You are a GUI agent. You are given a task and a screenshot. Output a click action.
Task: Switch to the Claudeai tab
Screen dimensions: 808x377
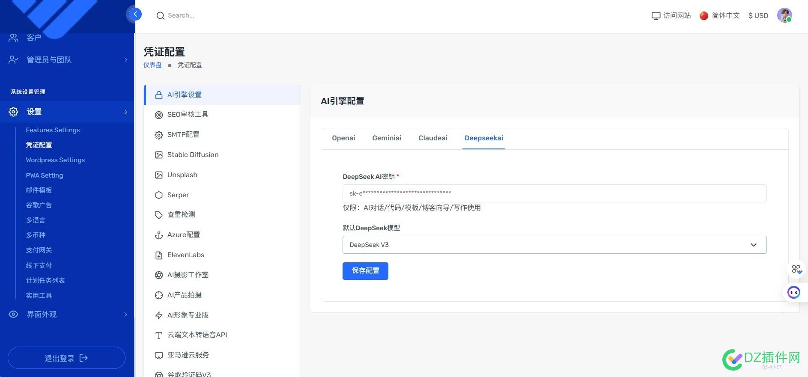(x=433, y=138)
